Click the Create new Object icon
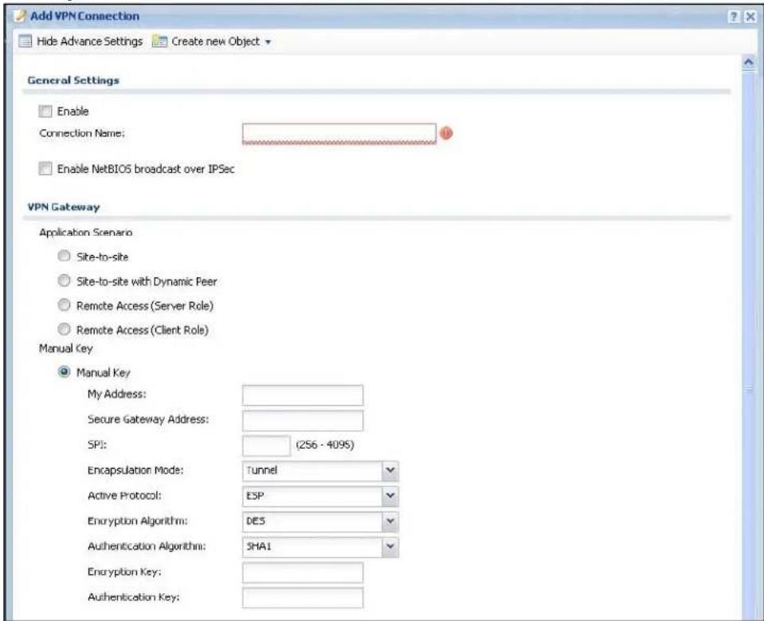The width and height of the screenshot is (764, 621). pyautogui.click(x=159, y=41)
